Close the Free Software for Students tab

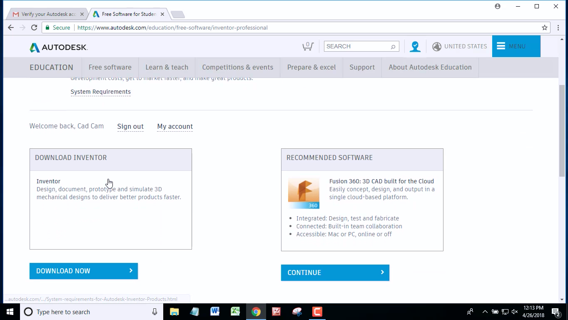pyautogui.click(x=162, y=14)
